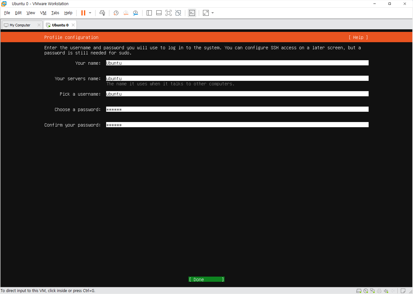Enter full screen mode icon
The image size is (413, 294).
coord(169,13)
